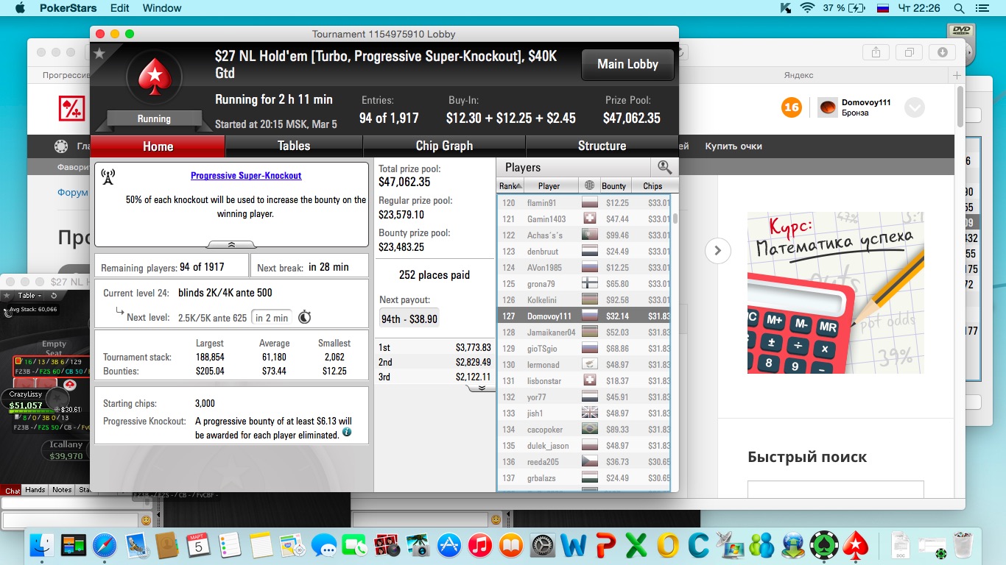Click browser share icon in background window
The image size is (1006, 565).
(876, 52)
